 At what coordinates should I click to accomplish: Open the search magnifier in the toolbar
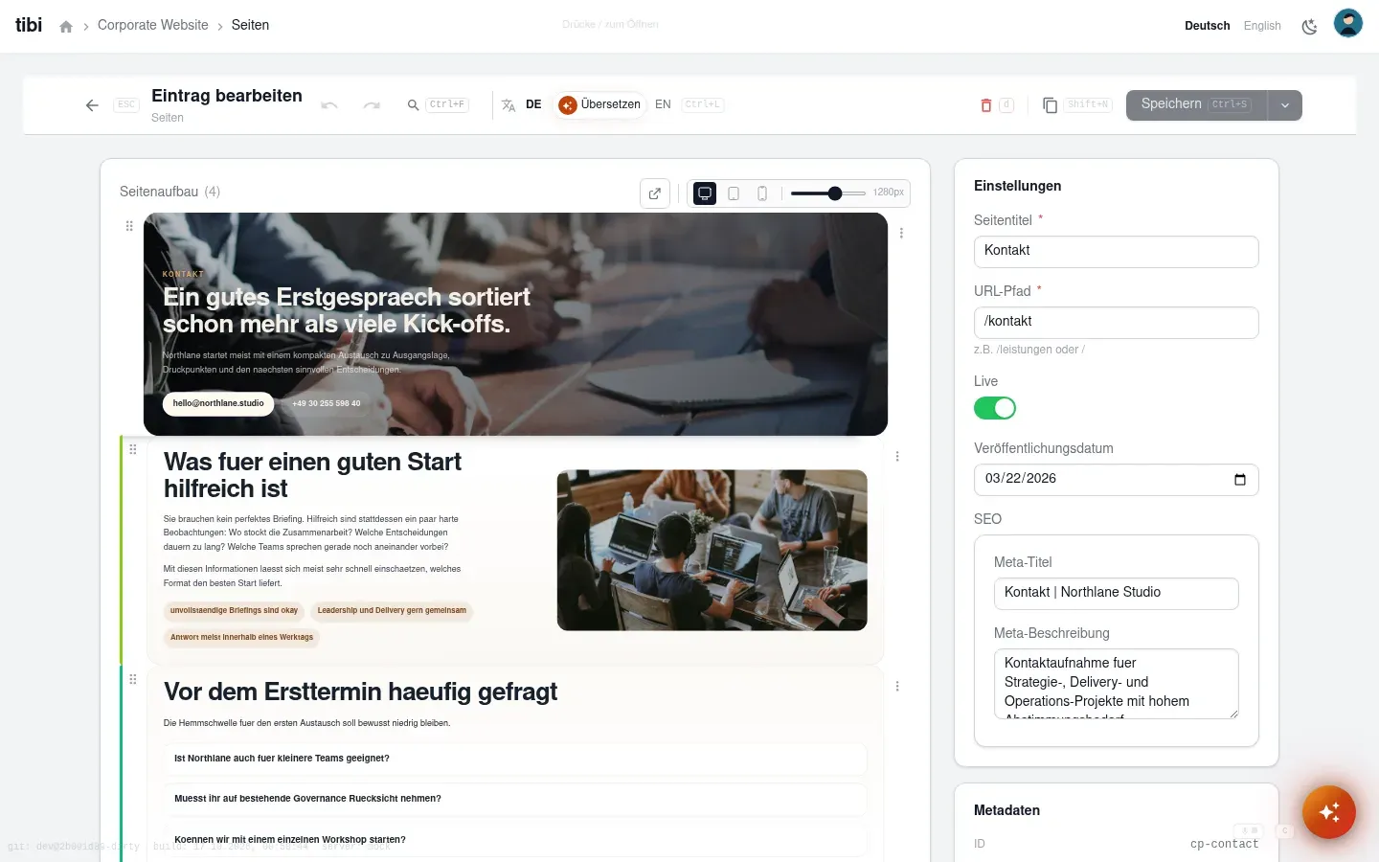pos(413,105)
